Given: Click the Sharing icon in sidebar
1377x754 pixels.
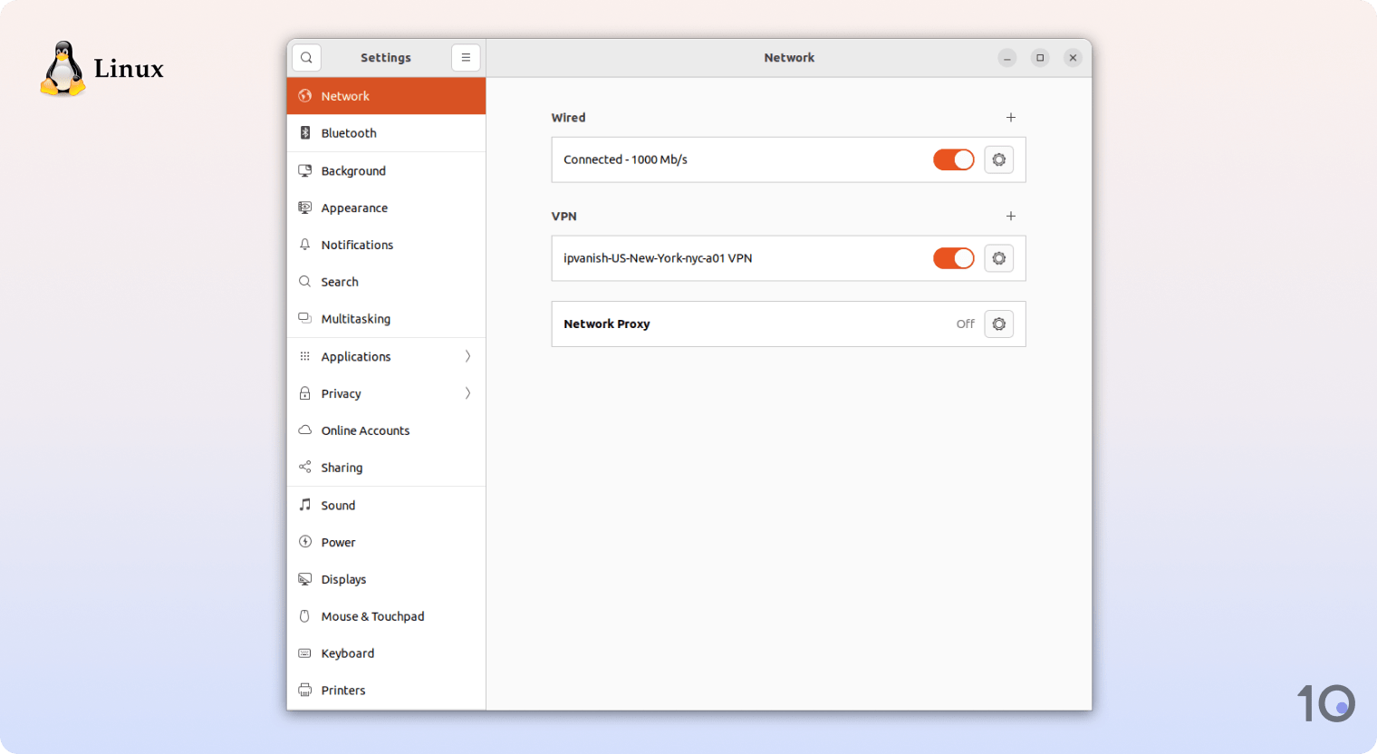Looking at the screenshot, I should click(x=305, y=468).
